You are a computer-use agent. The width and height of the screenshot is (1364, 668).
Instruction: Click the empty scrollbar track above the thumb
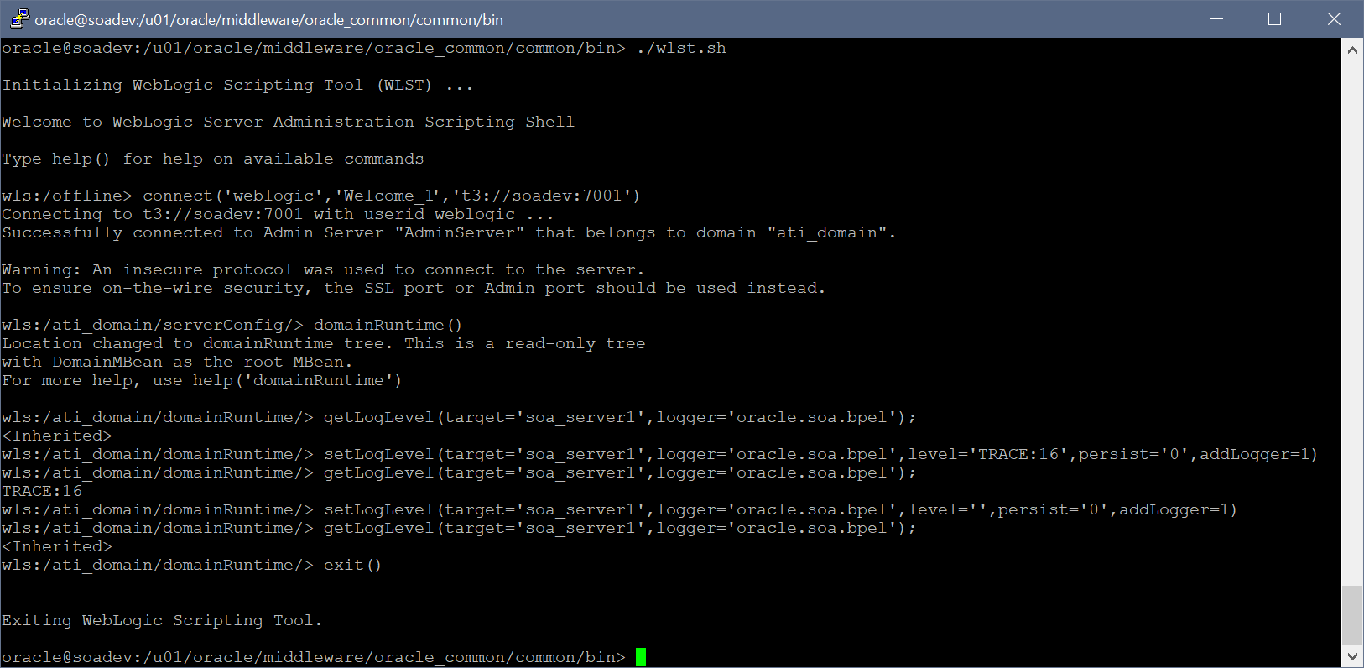[x=1352, y=319]
